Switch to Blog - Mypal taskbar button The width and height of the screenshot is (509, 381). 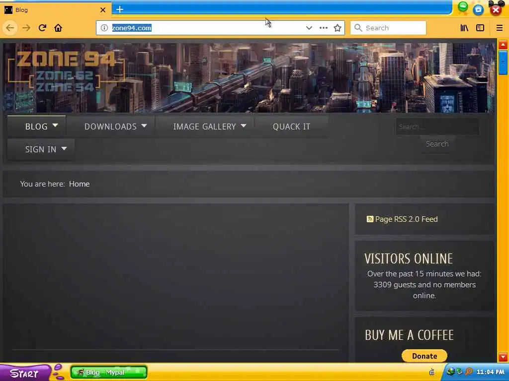(109, 372)
